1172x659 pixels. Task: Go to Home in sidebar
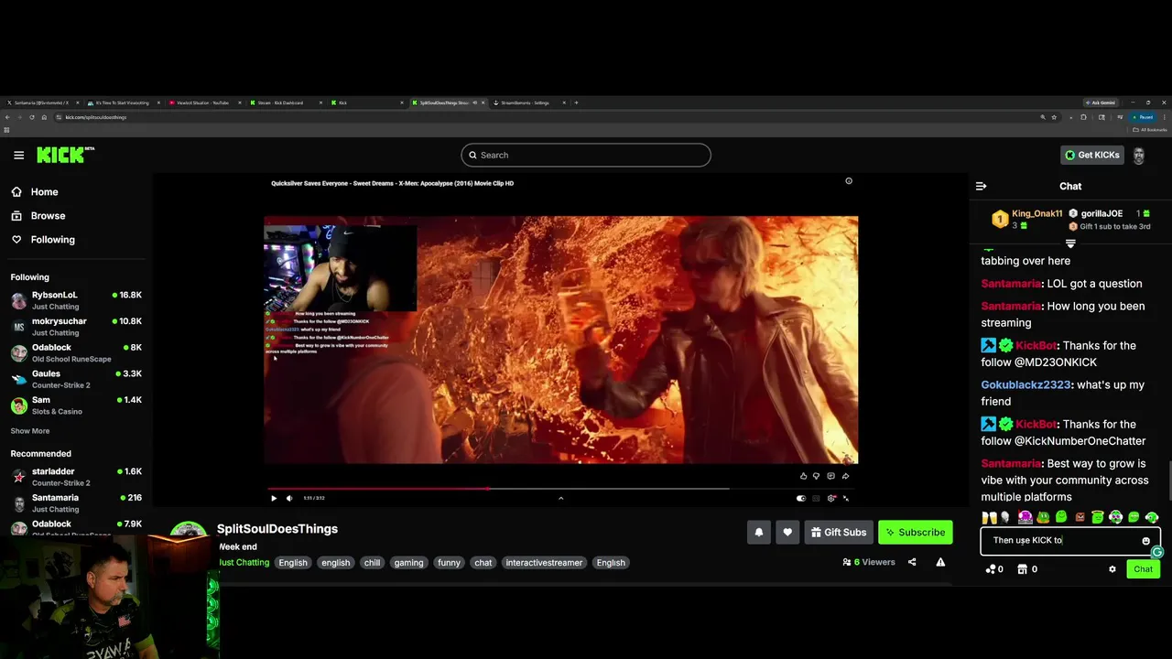coord(35,192)
